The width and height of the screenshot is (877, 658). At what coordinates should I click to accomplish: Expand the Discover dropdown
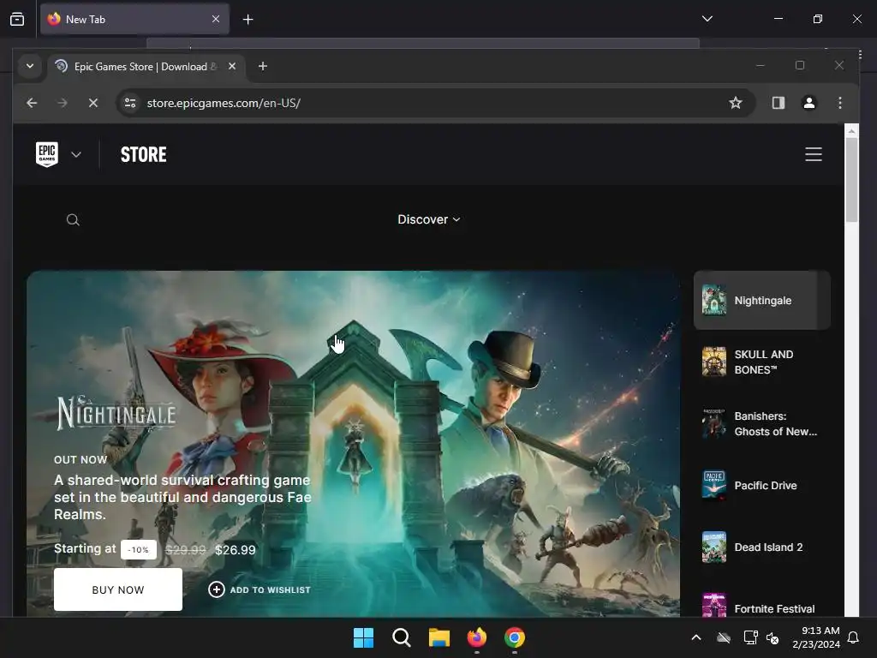pyautogui.click(x=428, y=219)
